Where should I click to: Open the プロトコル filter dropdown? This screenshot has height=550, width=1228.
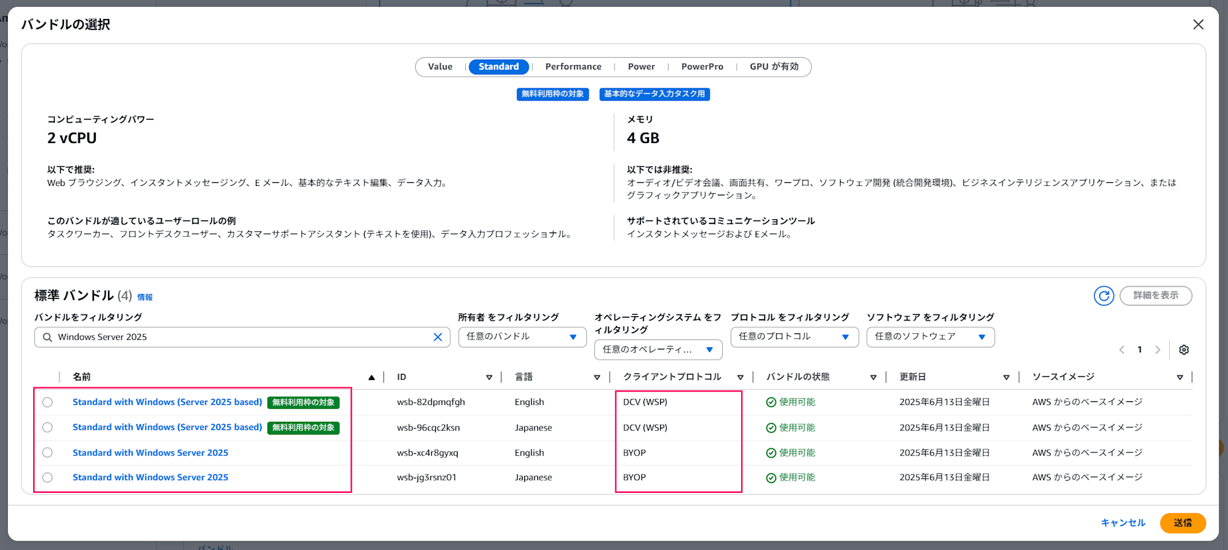[x=794, y=337]
